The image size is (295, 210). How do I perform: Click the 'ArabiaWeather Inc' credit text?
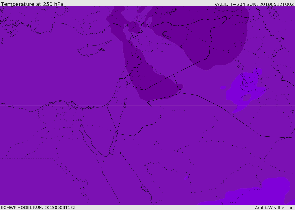coord(274,208)
